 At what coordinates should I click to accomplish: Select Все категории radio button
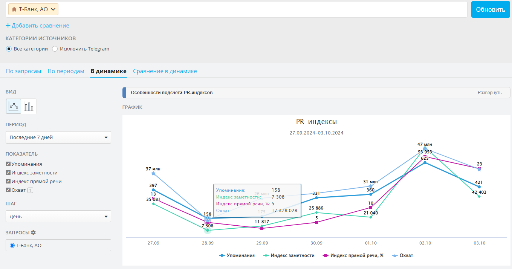[x=9, y=49]
